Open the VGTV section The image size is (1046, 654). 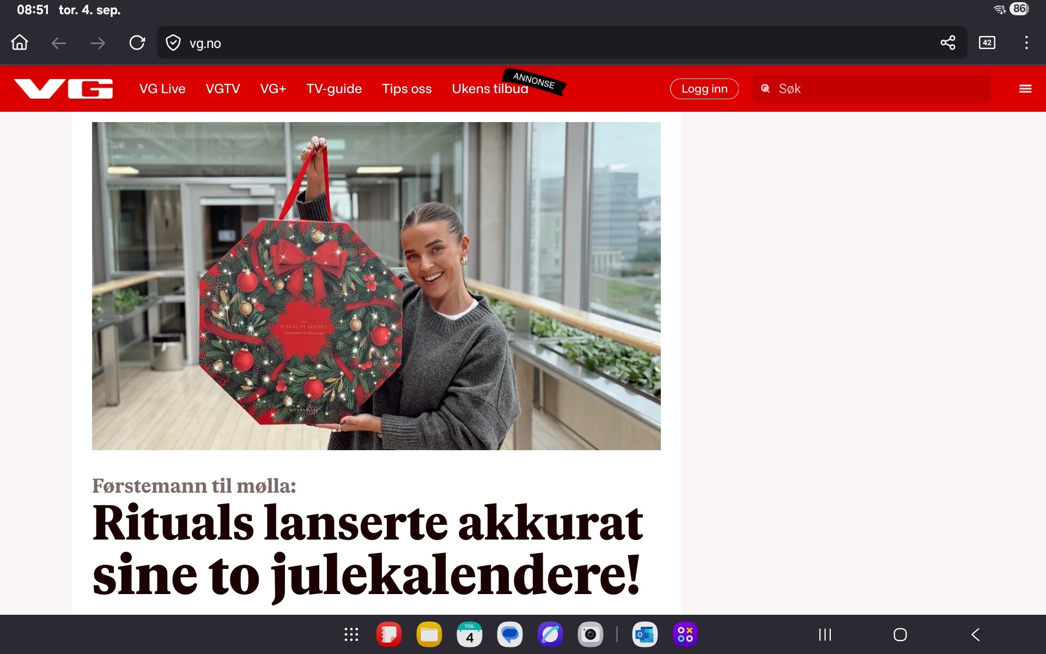223,89
